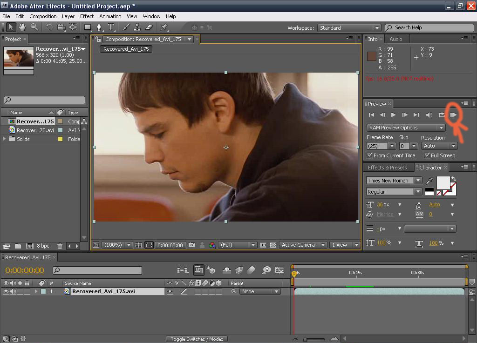Start RAM Preview button

(x=453, y=114)
